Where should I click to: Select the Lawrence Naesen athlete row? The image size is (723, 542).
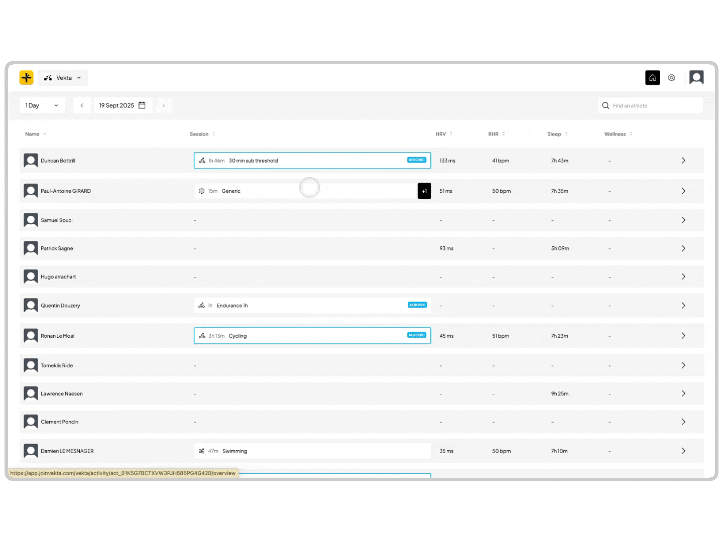click(62, 394)
